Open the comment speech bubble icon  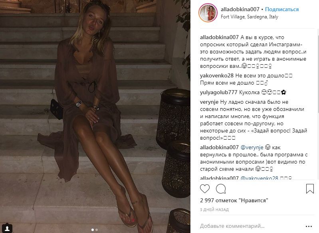point(221,189)
